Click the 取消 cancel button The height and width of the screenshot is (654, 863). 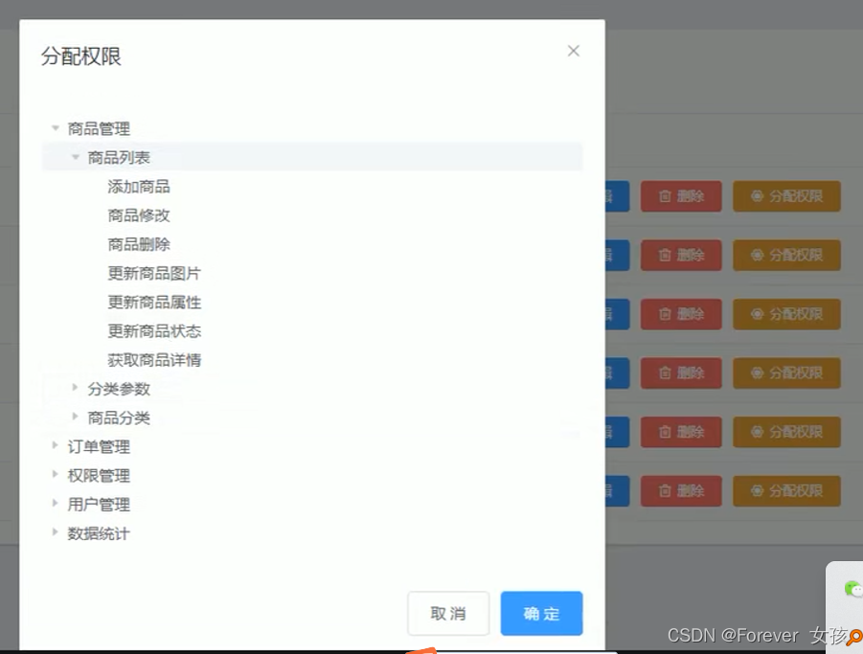pyautogui.click(x=448, y=613)
